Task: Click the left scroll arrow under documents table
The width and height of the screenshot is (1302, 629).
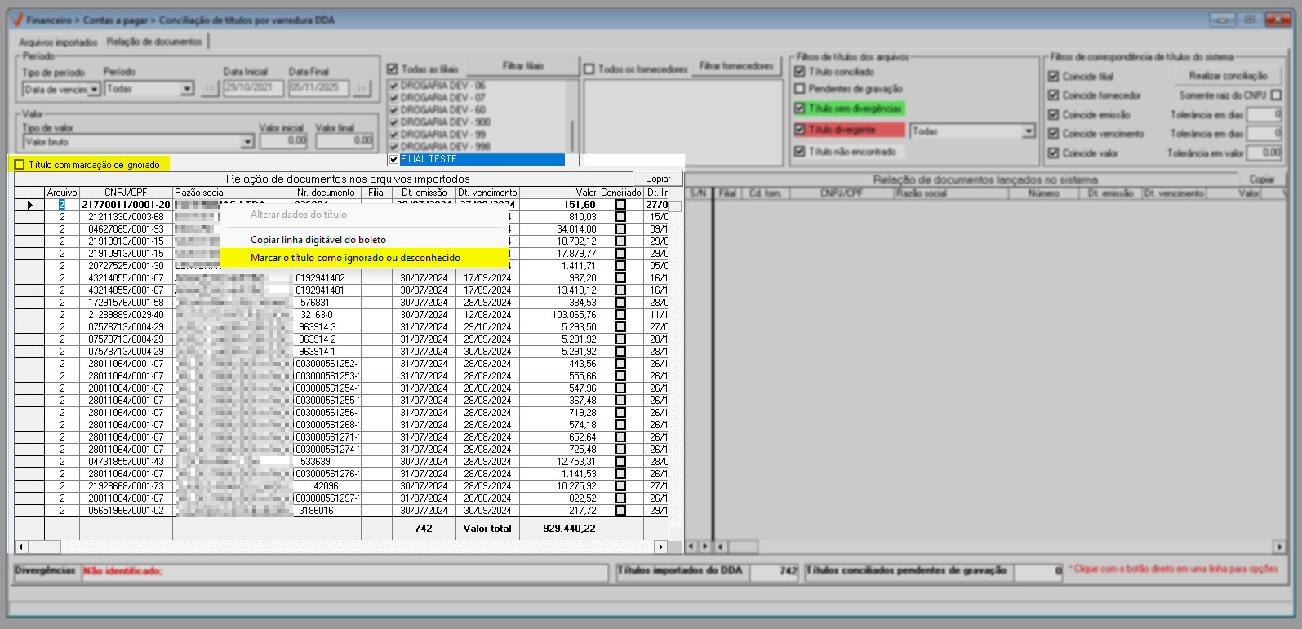Action: tap(20, 547)
